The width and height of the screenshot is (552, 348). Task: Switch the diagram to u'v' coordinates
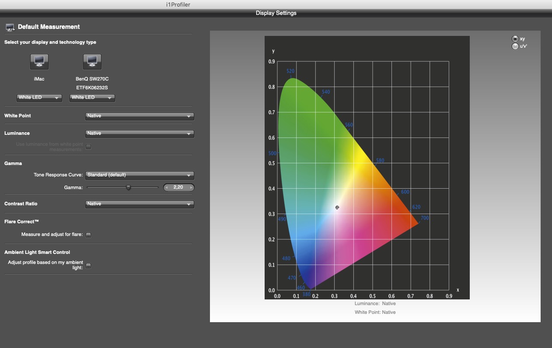tap(515, 46)
